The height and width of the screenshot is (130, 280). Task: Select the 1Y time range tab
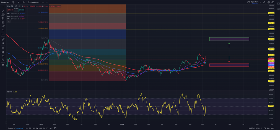pos(44,128)
